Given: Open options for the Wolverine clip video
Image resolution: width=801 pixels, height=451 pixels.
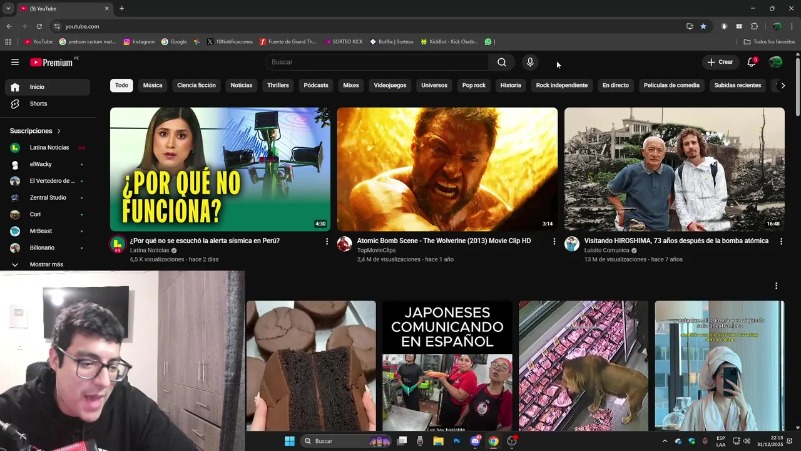Looking at the screenshot, I should click(554, 241).
